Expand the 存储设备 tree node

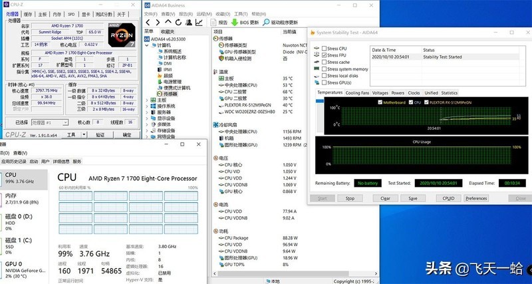(147, 130)
